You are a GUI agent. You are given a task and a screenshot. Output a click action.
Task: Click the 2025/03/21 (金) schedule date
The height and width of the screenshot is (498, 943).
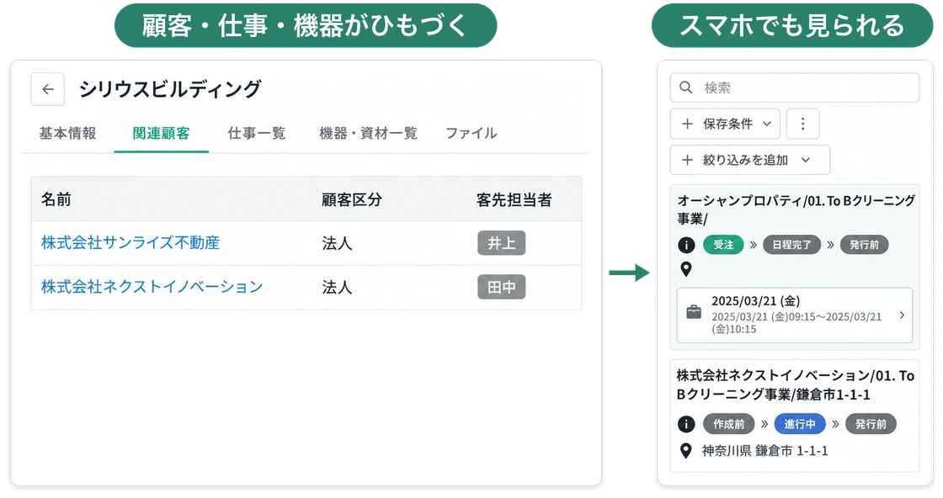[755, 301]
